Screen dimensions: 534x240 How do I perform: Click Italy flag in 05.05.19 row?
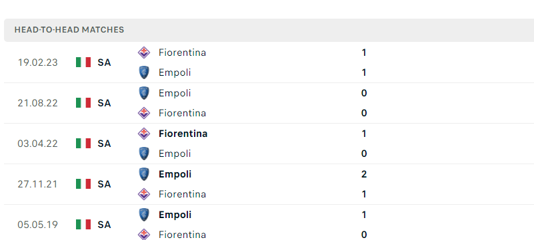click(83, 225)
